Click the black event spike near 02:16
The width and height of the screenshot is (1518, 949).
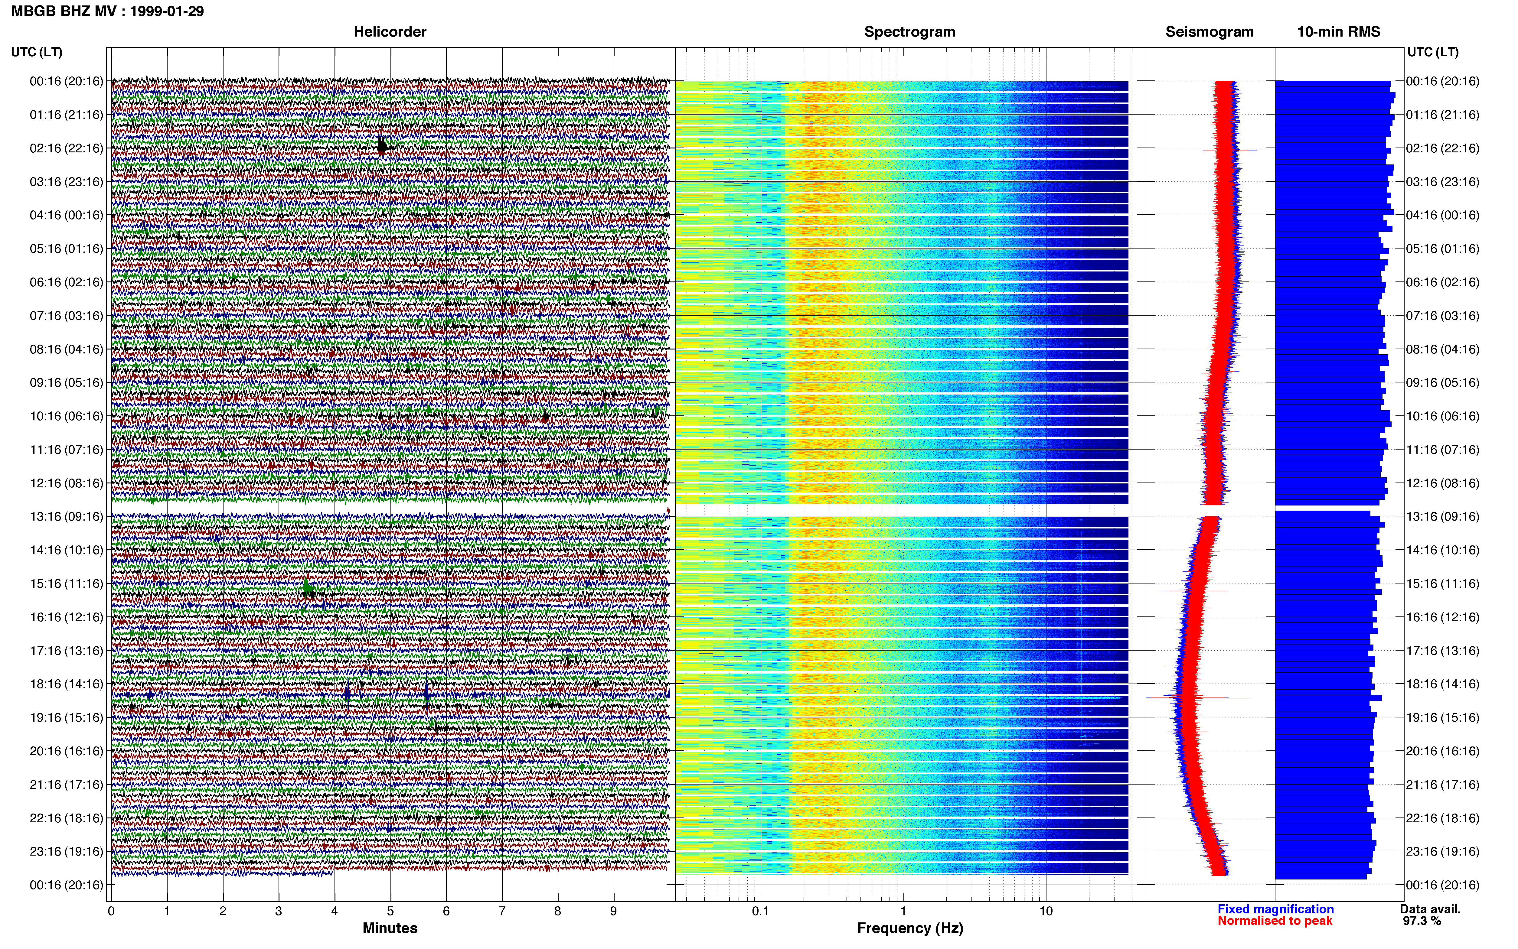(382, 146)
